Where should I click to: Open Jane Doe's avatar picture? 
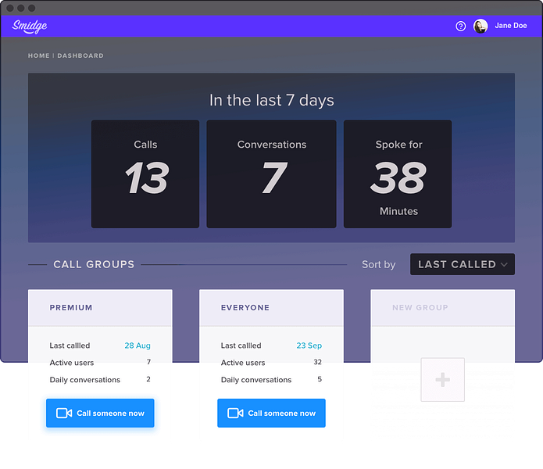pos(480,26)
